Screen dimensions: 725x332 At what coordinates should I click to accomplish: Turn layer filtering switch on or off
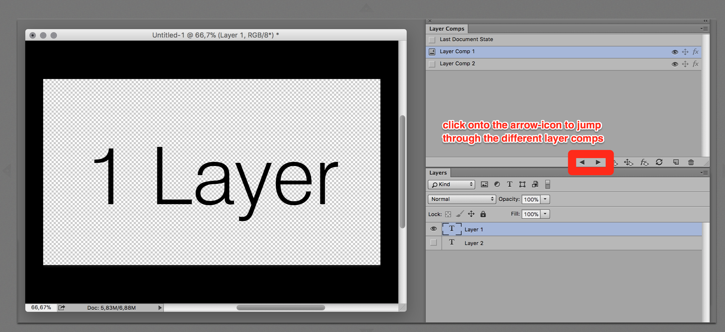click(x=547, y=184)
